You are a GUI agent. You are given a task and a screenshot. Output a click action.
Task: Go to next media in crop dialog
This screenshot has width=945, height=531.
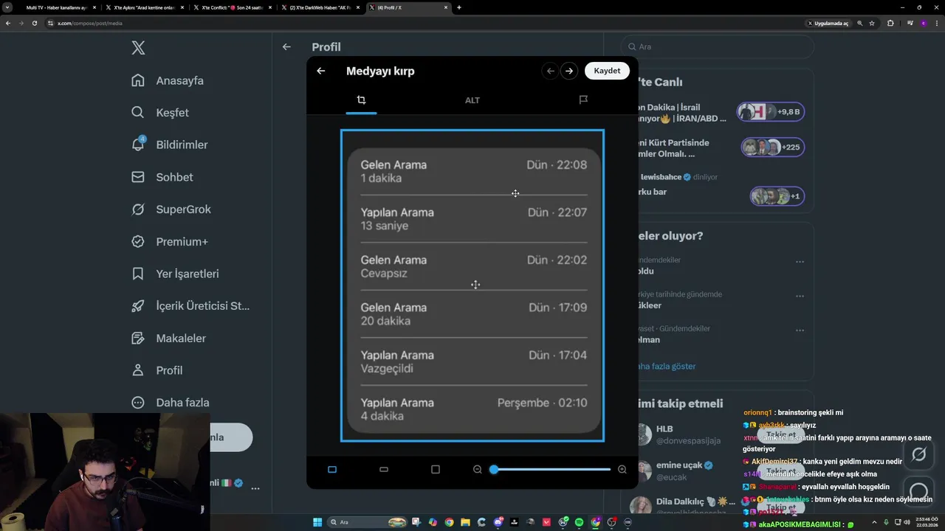point(569,71)
